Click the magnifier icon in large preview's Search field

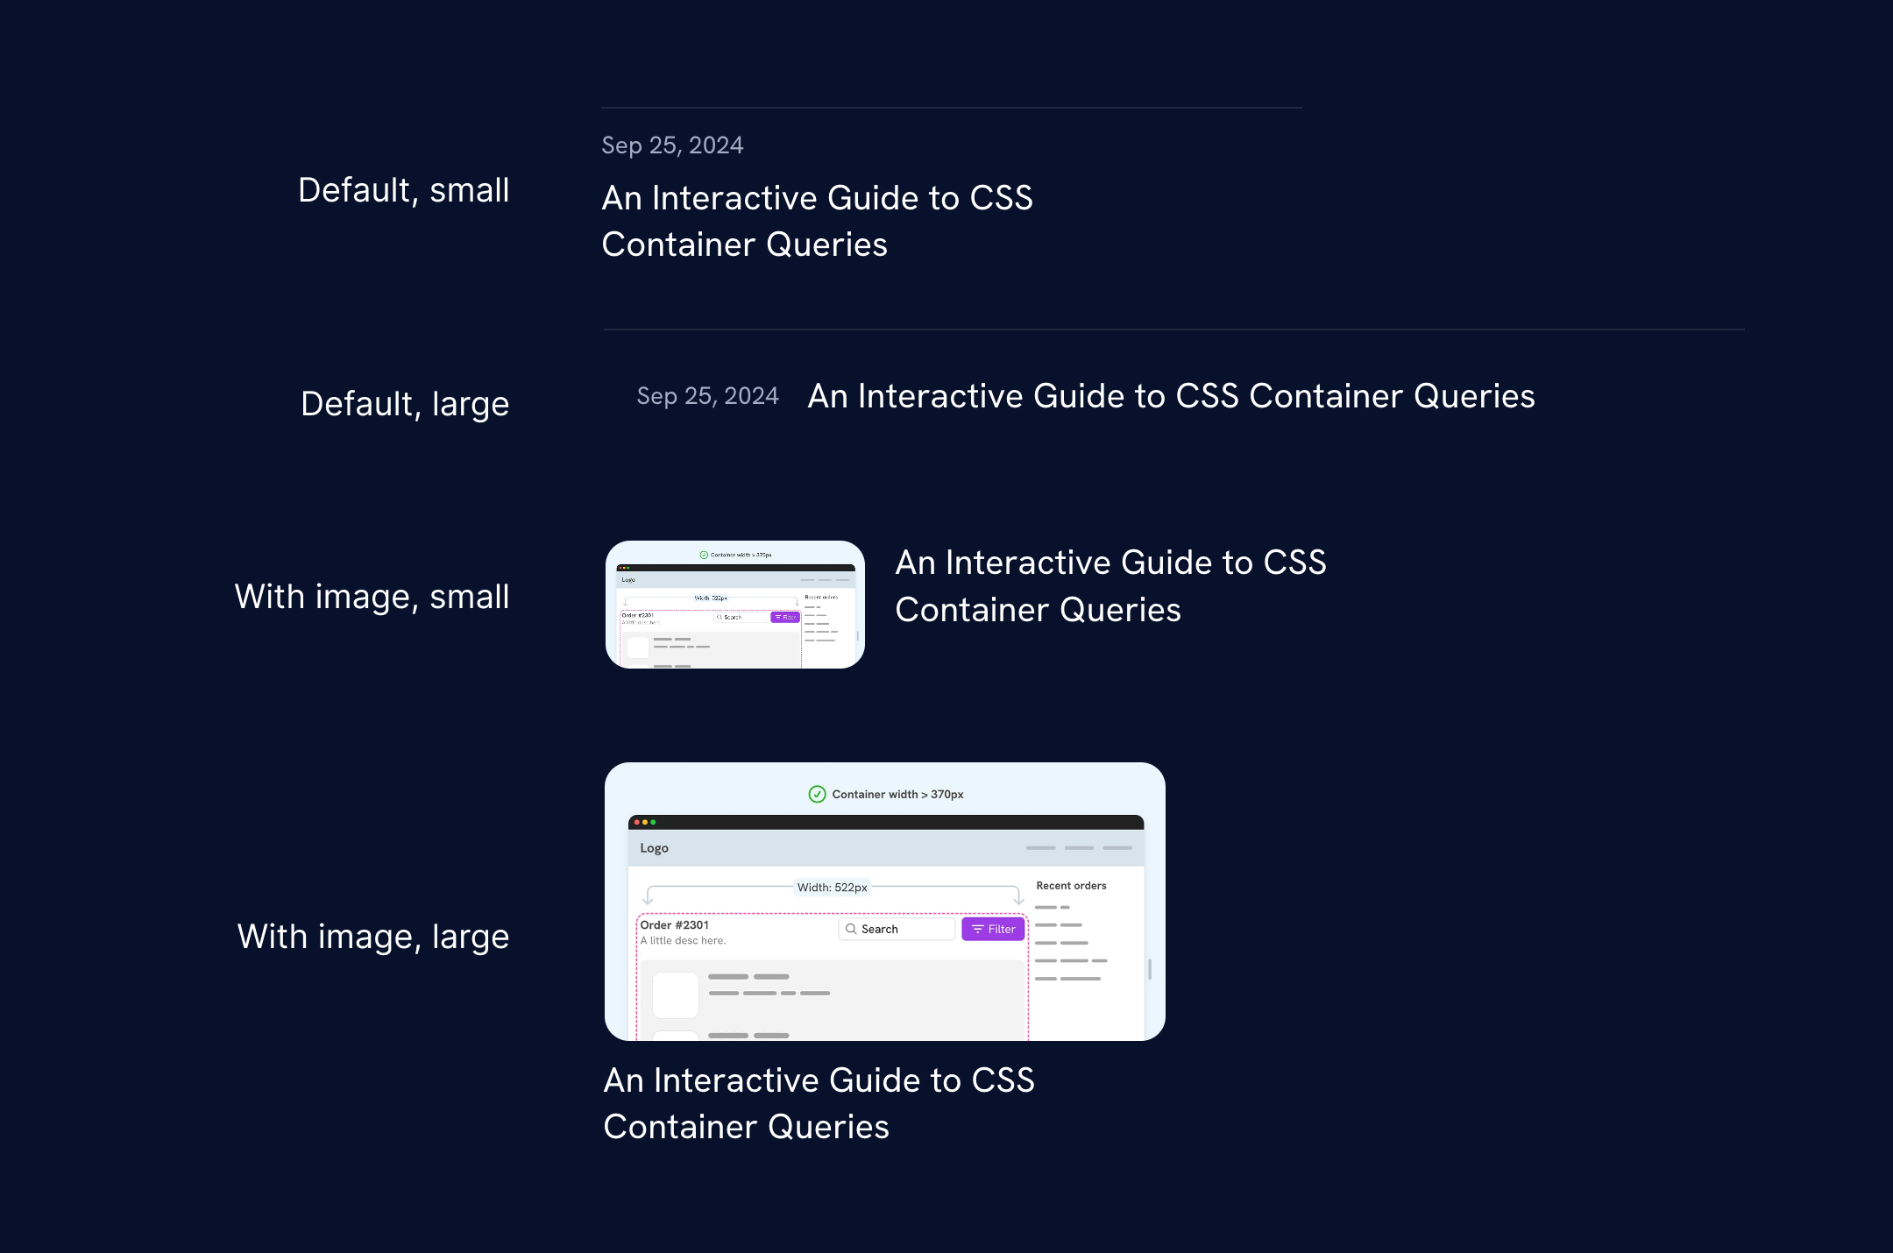point(850,929)
